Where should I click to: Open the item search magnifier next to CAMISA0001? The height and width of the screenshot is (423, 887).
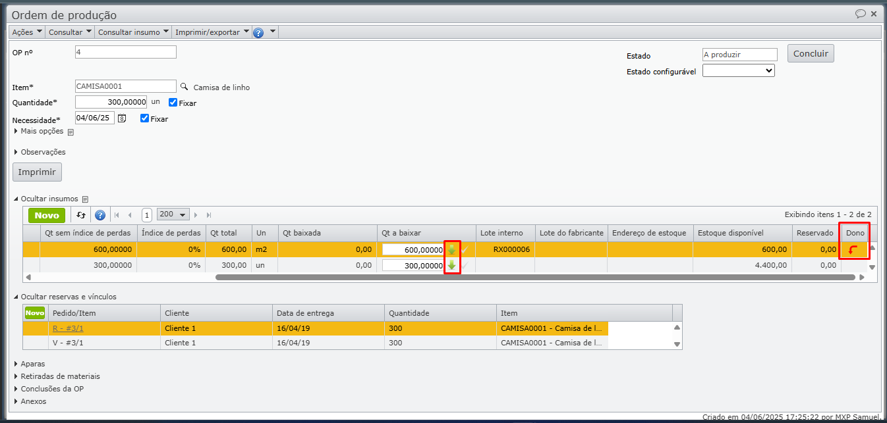[185, 86]
